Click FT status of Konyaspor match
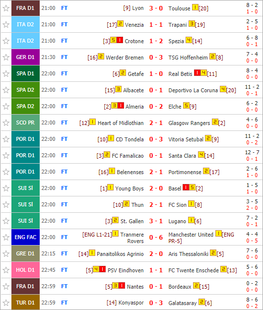Image resolution: width=263 pixels, height=310 pixels. pyautogui.click(x=65, y=303)
